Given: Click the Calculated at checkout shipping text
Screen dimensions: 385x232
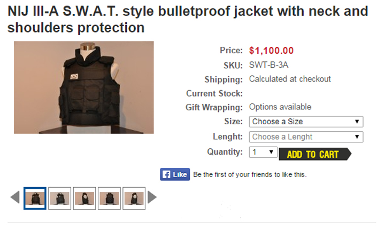Looking at the screenshot, I should click(290, 79).
